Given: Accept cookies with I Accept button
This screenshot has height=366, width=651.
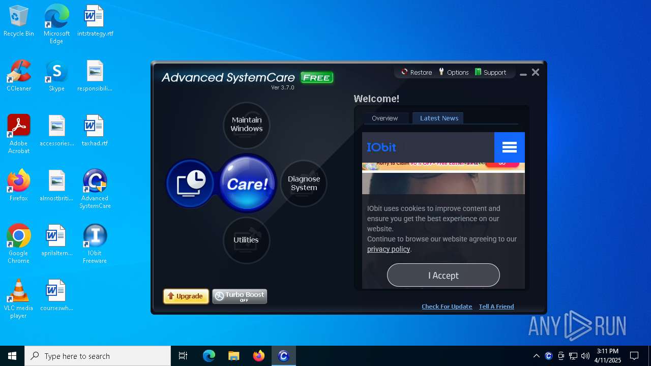Looking at the screenshot, I should click(443, 275).
